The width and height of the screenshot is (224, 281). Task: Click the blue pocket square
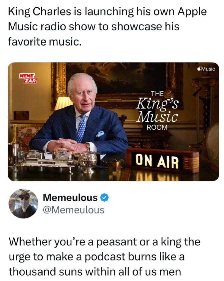[x=100, y=134]
